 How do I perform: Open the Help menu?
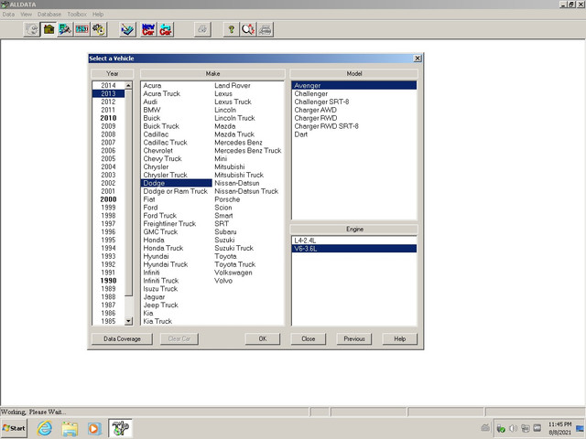coord(98,15)
